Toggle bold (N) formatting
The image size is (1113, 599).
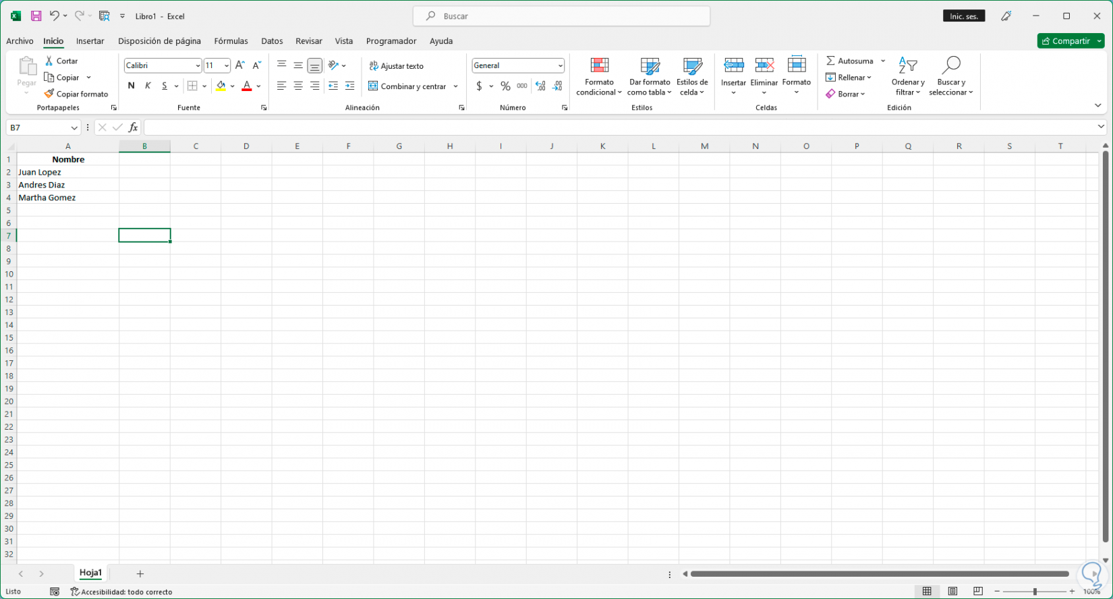(131, 86)
